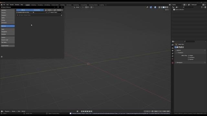Open the Help menu
Viewport: 207px width, 116px height.
click(x=22, y=5)
